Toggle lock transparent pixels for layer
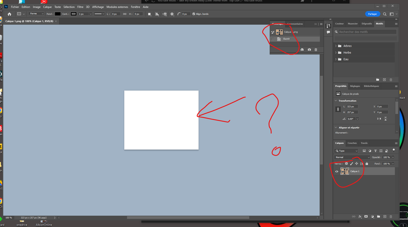 click(x=346, y=163)
